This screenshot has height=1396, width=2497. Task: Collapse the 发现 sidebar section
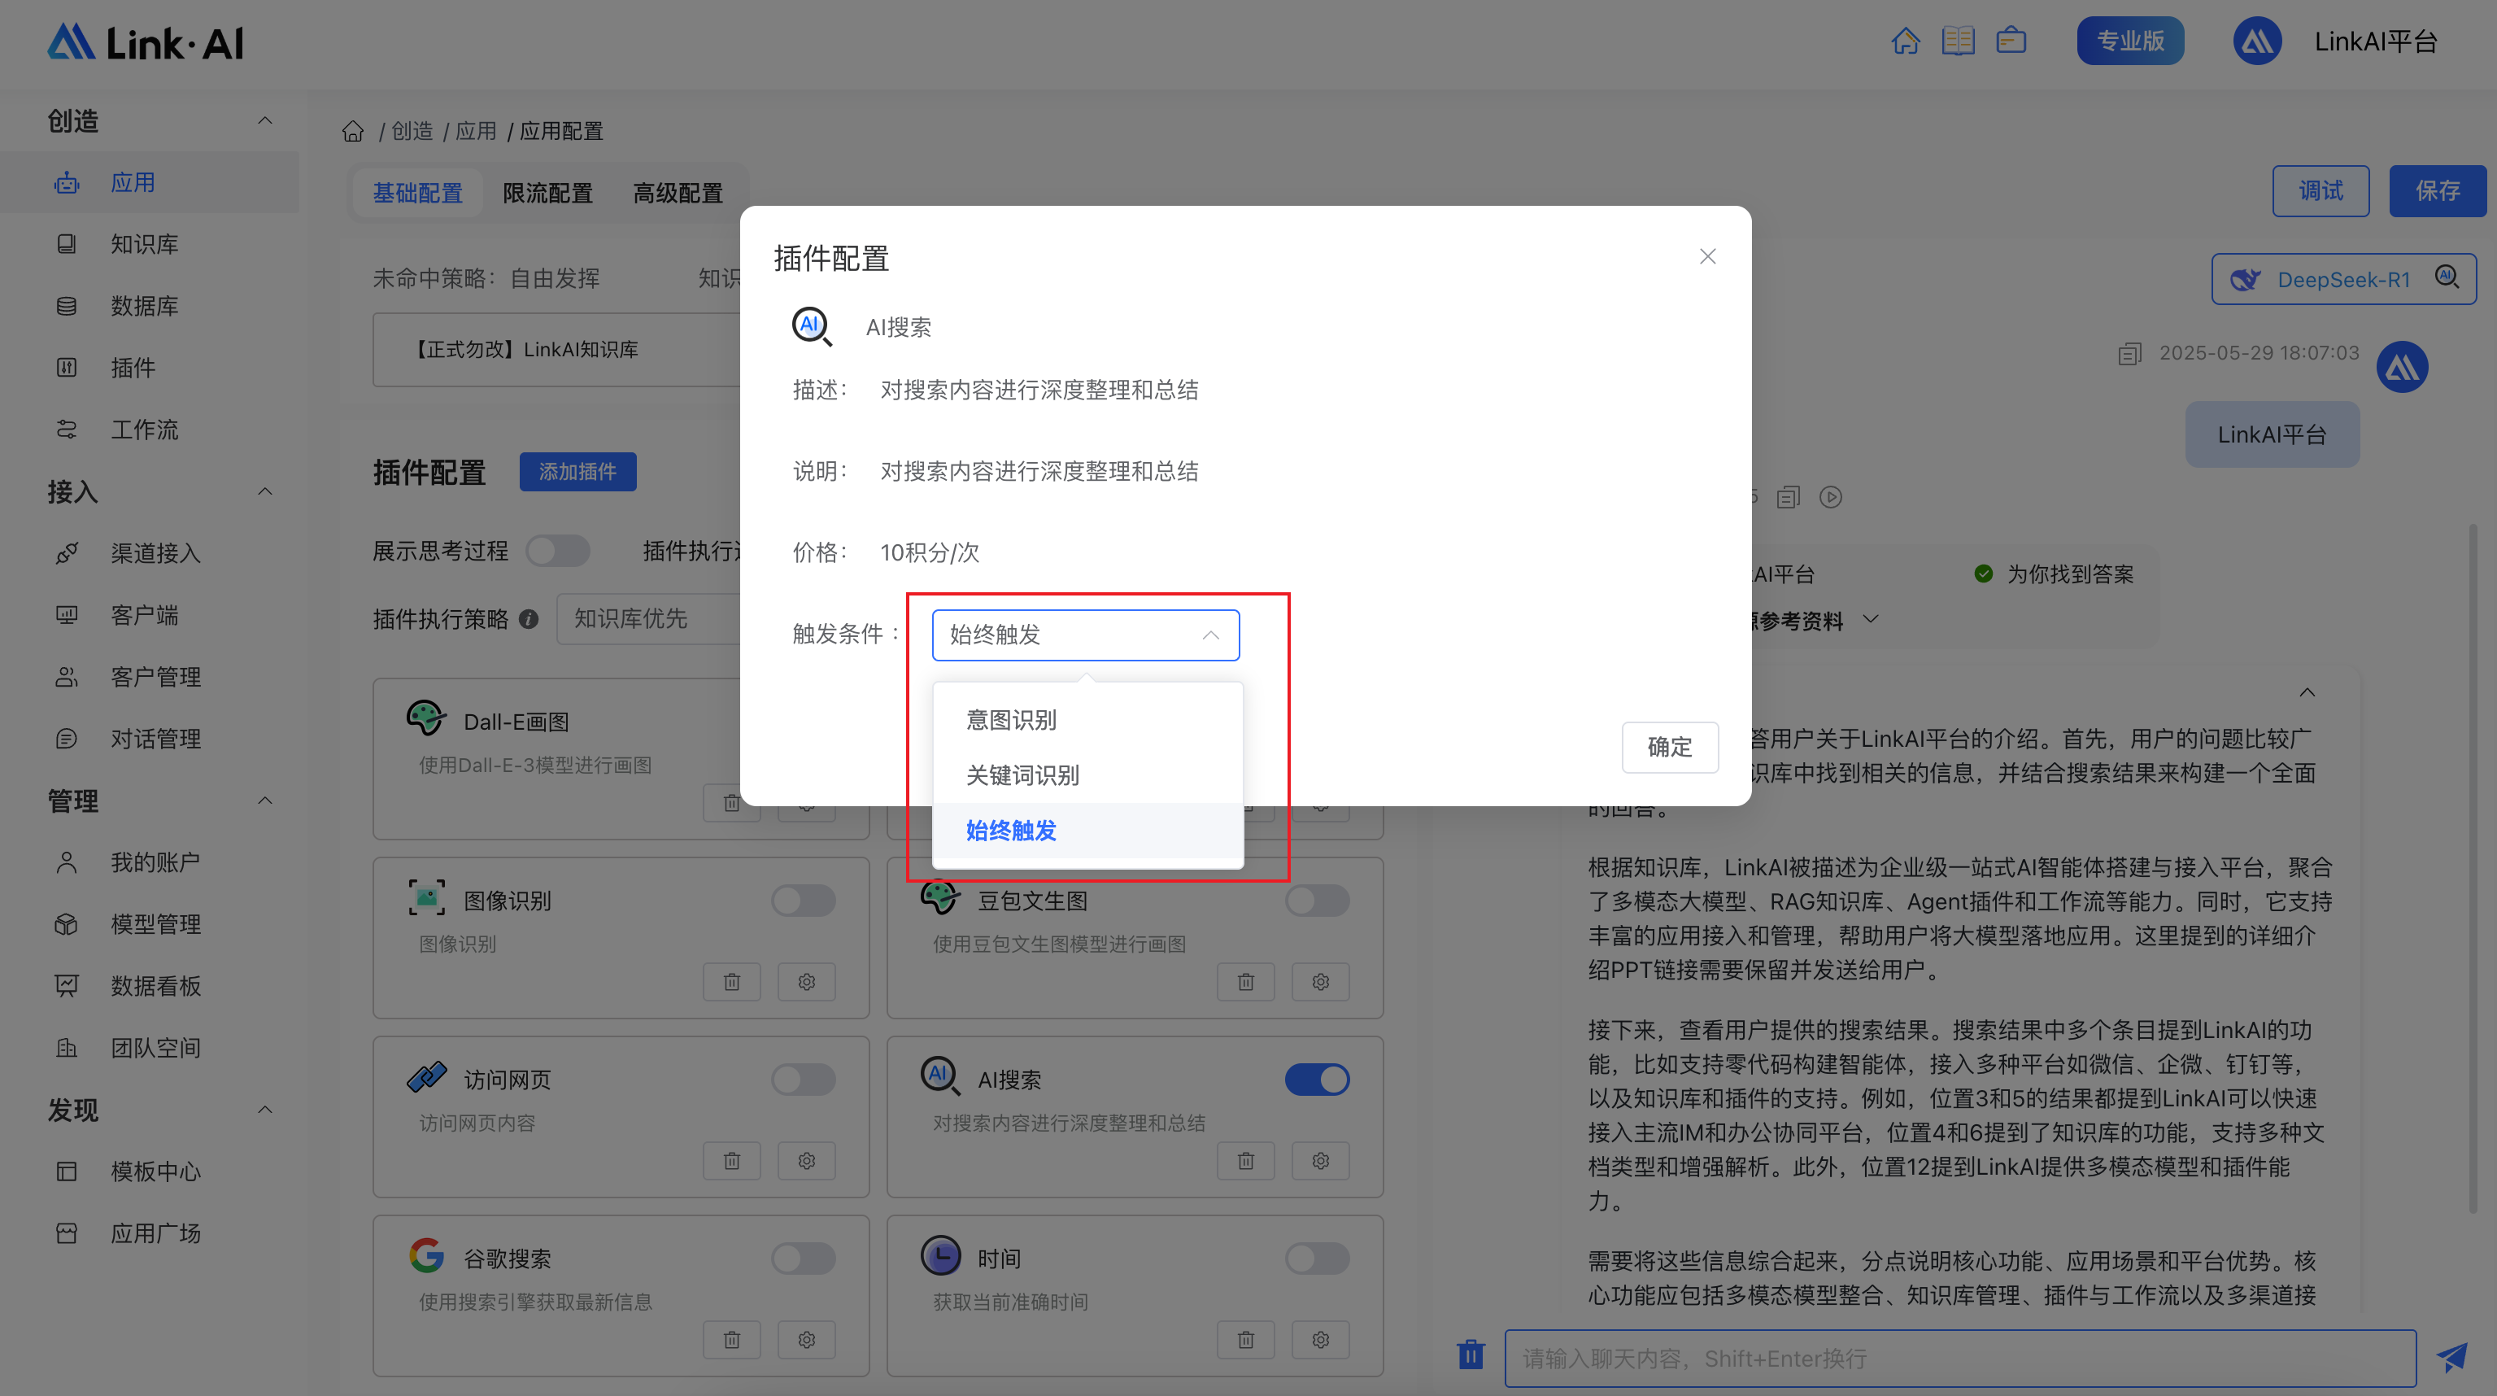pyautogui.click(x=264, y=1110)
